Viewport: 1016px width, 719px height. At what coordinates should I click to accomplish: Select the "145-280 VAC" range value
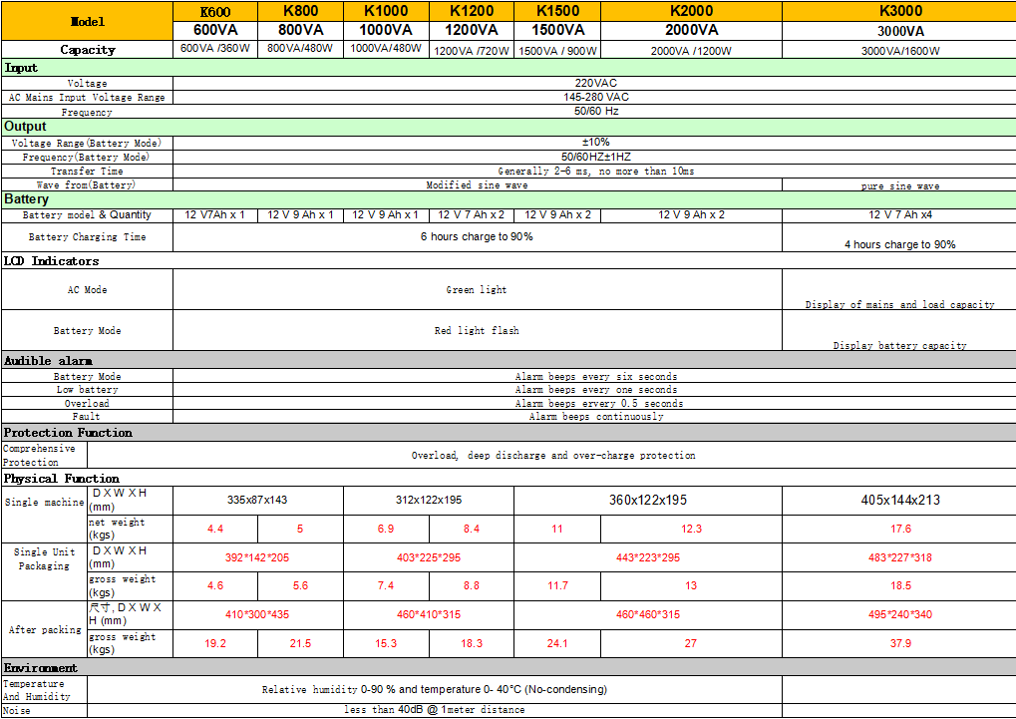596,98
